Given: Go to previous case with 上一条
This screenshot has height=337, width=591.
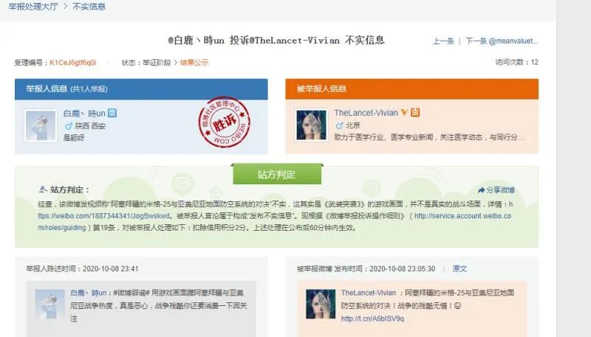Looking at the screenshot, I should 443,41.
